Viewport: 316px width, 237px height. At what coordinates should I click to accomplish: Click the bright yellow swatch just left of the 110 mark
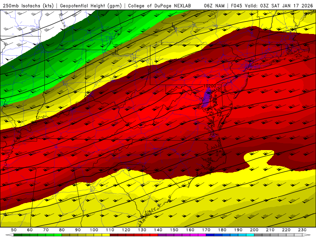click(x=106, y=235)
